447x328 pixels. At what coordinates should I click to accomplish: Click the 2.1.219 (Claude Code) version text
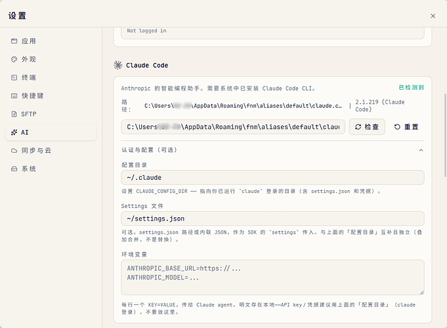click(380, 106)
